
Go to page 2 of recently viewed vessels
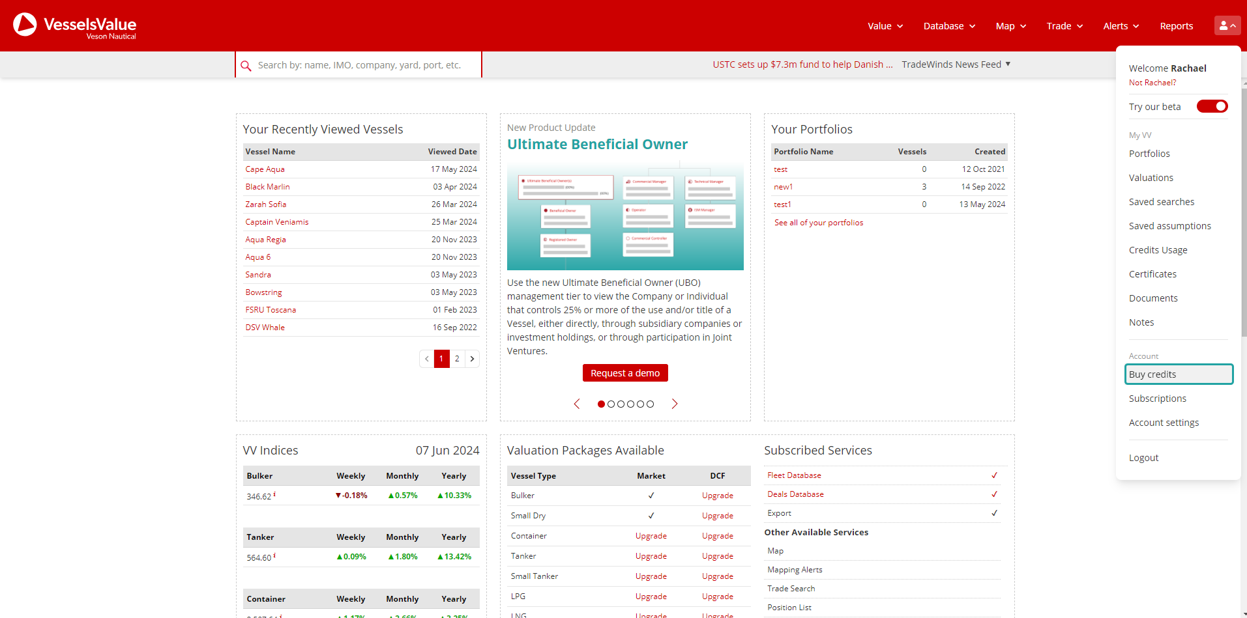(457, 359)
